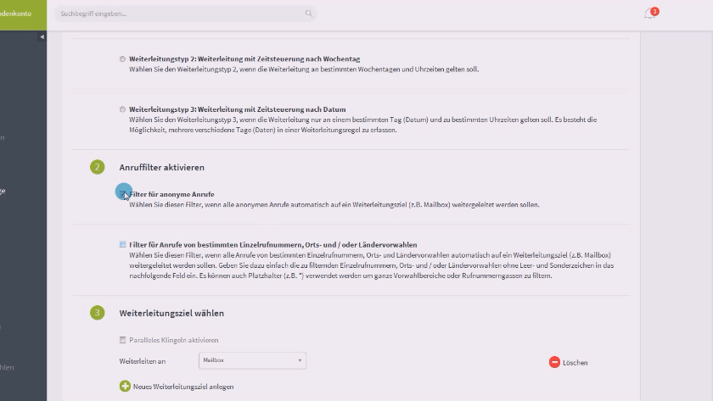Viewport: 713px width, 401px height.
Task: Open the notifications bell icon
Action: tap(649, 14)
